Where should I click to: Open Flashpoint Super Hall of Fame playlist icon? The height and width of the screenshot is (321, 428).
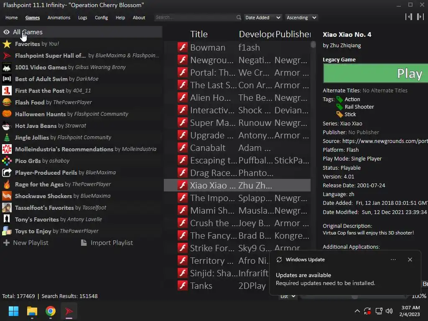pyautogui.click(x=7, y=56)
